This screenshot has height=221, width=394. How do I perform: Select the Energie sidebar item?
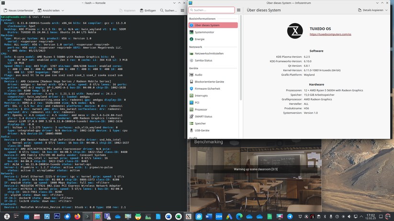point(200,39)
